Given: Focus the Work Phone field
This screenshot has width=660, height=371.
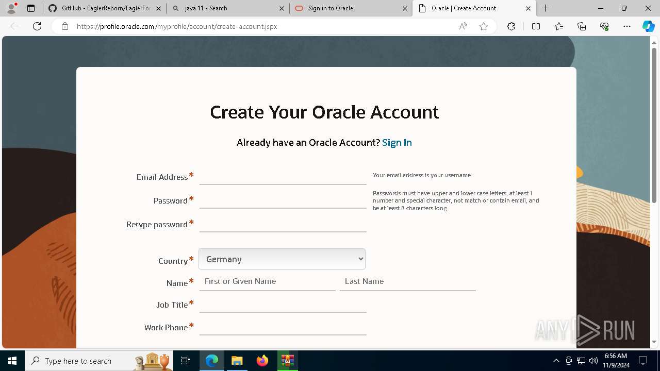Looking at the screenshot, I should [283, 327].
